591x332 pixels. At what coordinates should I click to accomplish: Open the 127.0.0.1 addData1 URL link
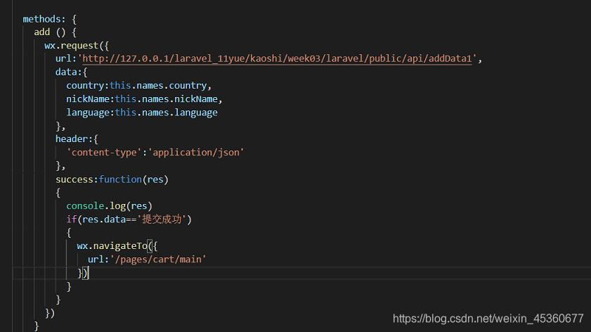click(x=277, y=59)
